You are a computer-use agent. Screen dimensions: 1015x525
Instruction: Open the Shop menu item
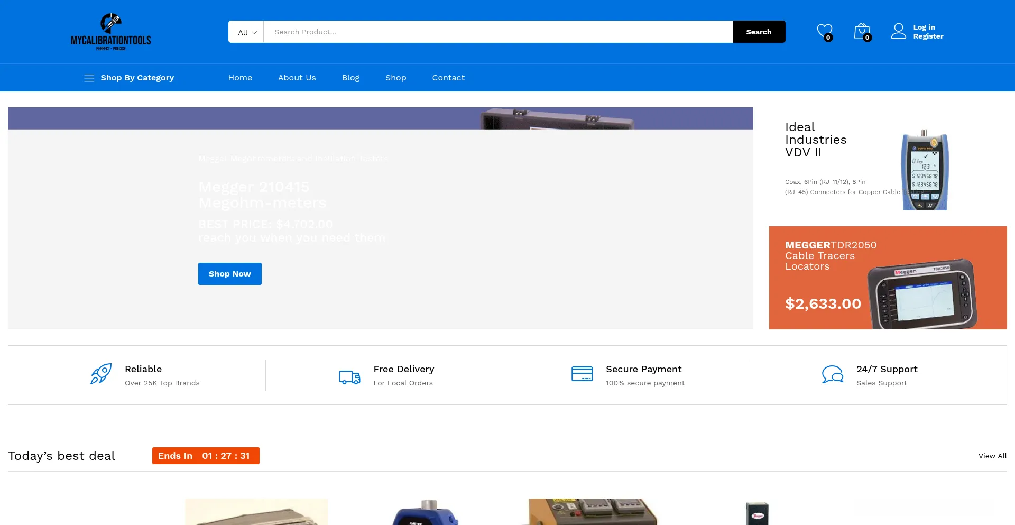point(396,78)
